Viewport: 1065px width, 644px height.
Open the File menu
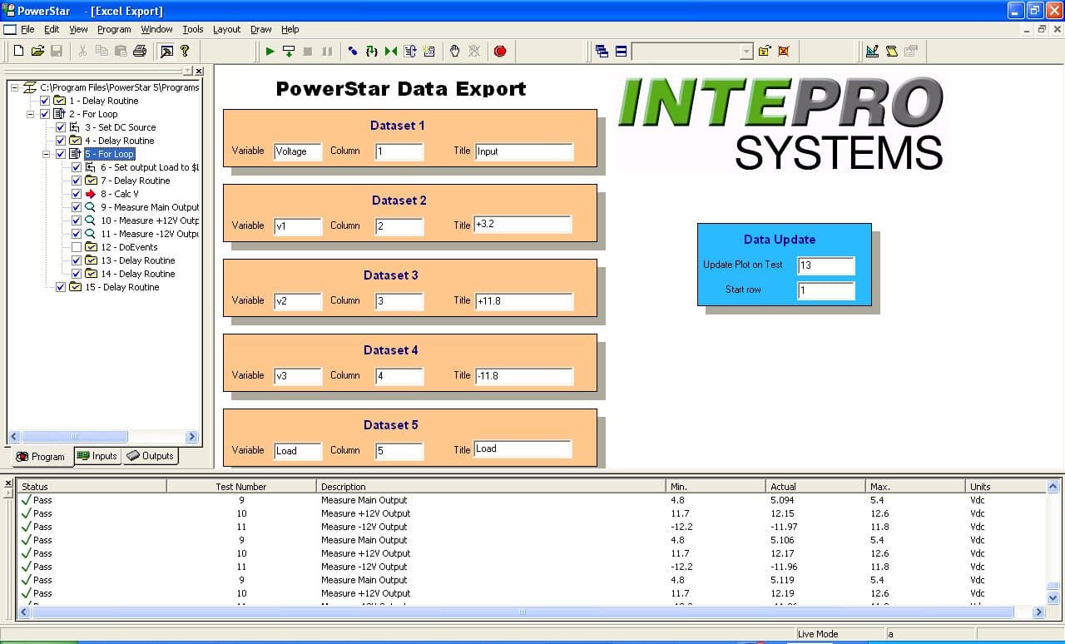27,29
